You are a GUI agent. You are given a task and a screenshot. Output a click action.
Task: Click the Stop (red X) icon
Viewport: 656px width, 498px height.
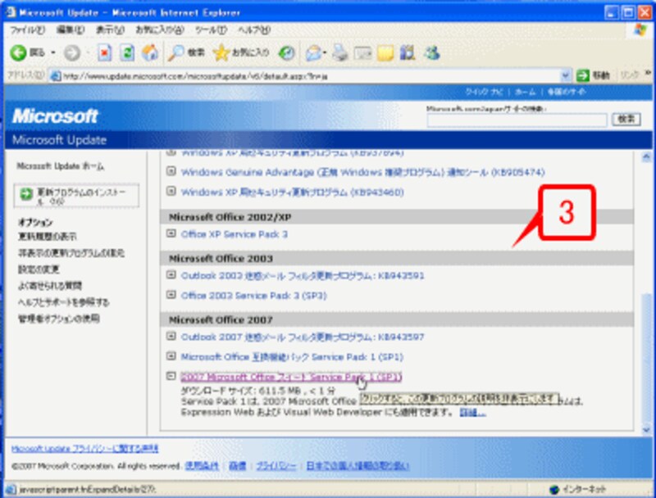click(102, 55)
